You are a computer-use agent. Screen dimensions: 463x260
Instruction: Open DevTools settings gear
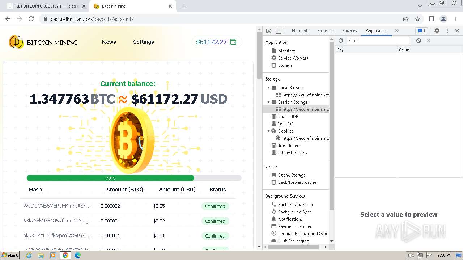(437, 31)
